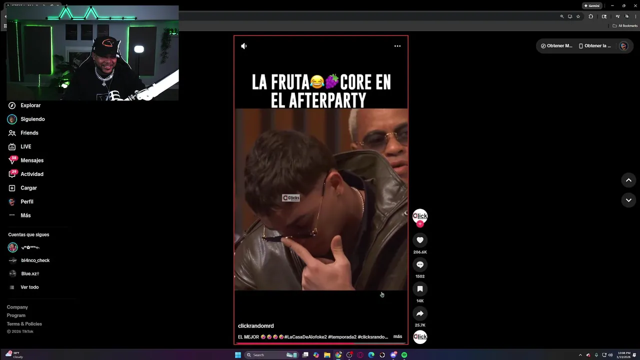Expand the caption with 'más'

coord(397,336)
